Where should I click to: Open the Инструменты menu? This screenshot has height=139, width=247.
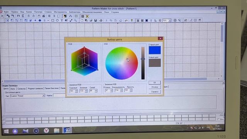tap(60, 12)
